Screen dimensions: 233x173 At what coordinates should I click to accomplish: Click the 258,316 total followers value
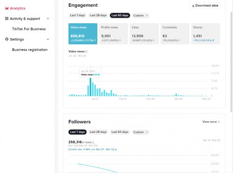point(75,142)
